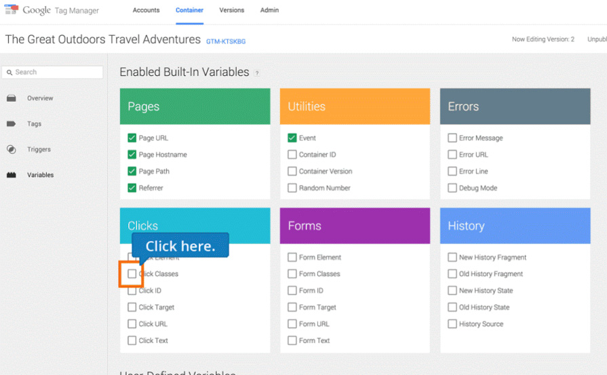Go to the Admin tab
This screenshot has height=375, width=607.
pos(269,10)
